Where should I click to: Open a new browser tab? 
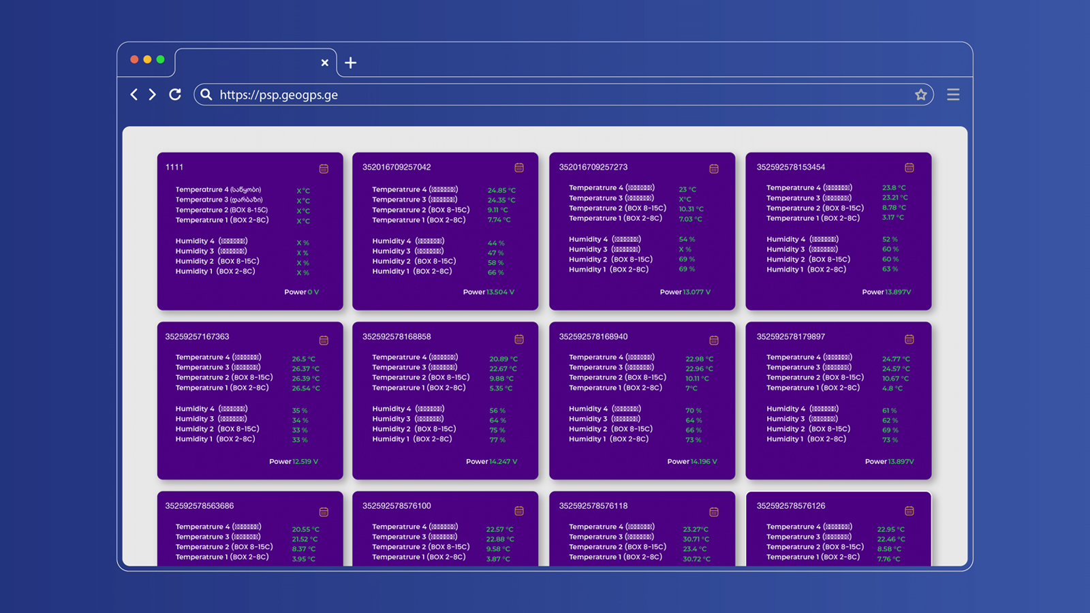click(350, 63)
